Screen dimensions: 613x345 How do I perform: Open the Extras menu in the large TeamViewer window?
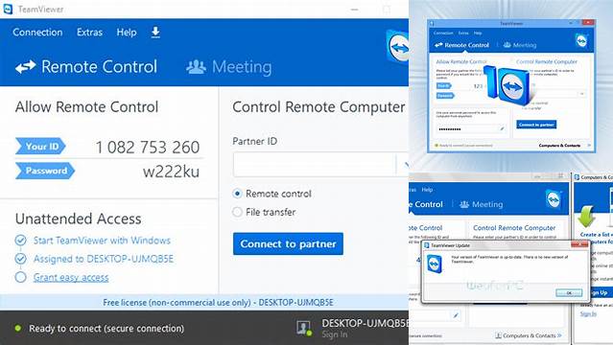pos(89,32)
